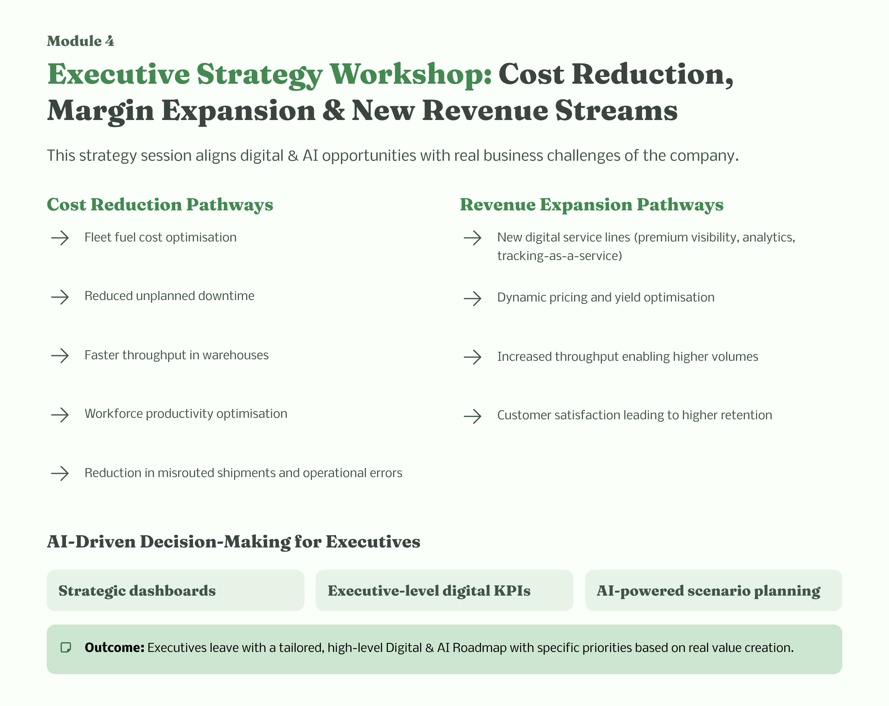The image size is (889, 706).
Task: Select the AI-powered scenario planning card
Action: [713, 590]
